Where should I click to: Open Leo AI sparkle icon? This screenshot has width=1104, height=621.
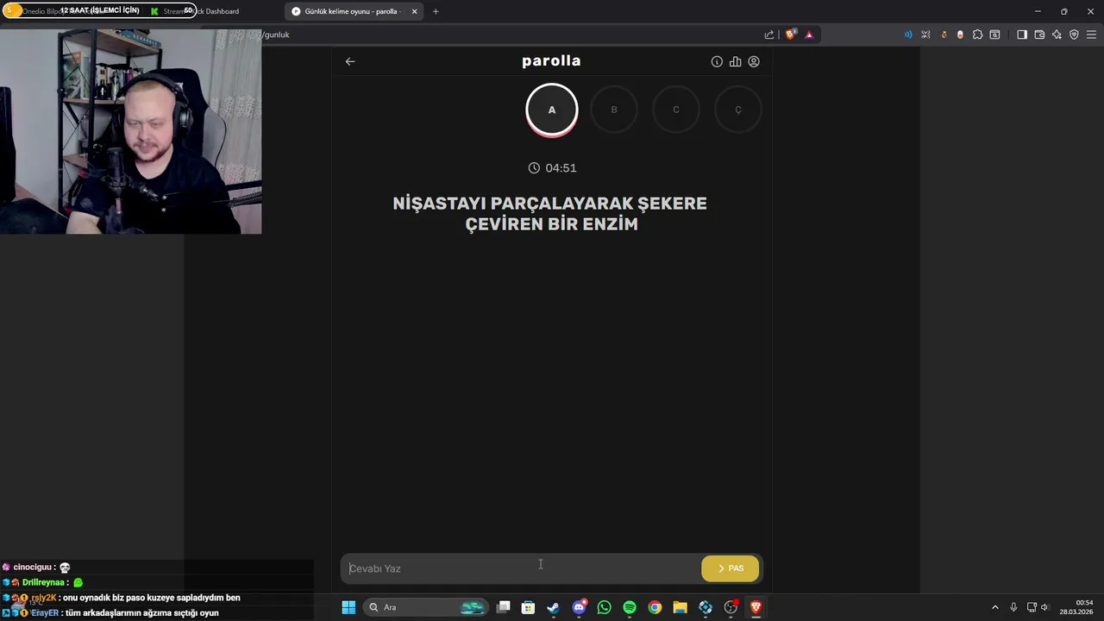[1057, 34]
